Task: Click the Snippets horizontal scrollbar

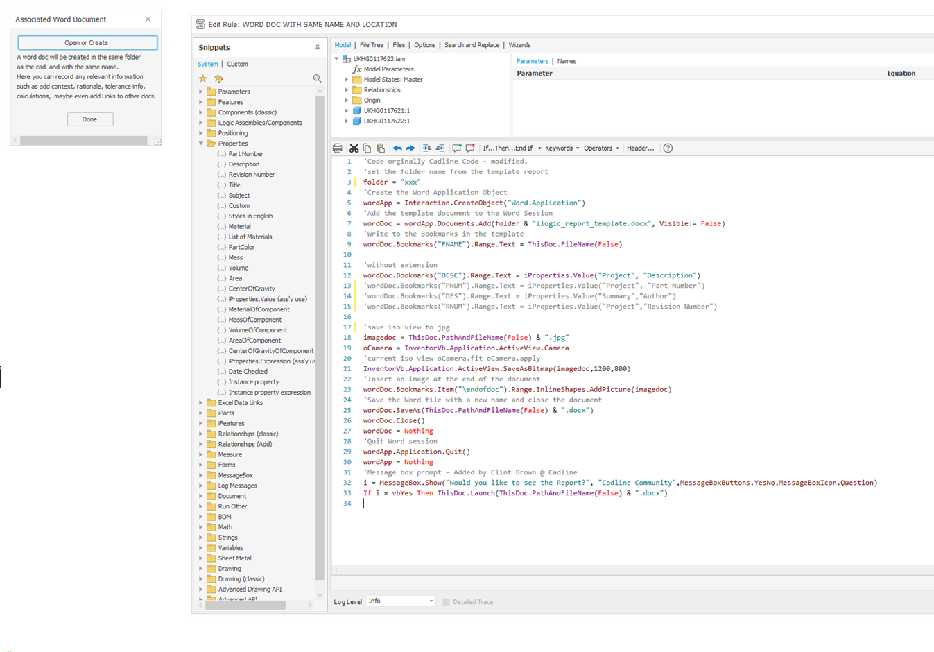Action: point(245,606)
